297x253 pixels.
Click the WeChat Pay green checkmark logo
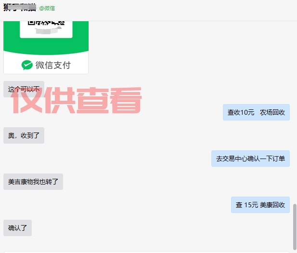(27, 65)
